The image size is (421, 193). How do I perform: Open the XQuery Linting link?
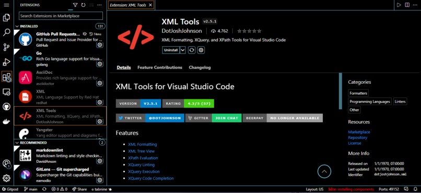coord(141,165)
